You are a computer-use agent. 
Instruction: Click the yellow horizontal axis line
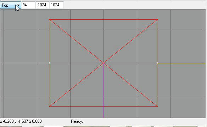(x=181, y=63)
